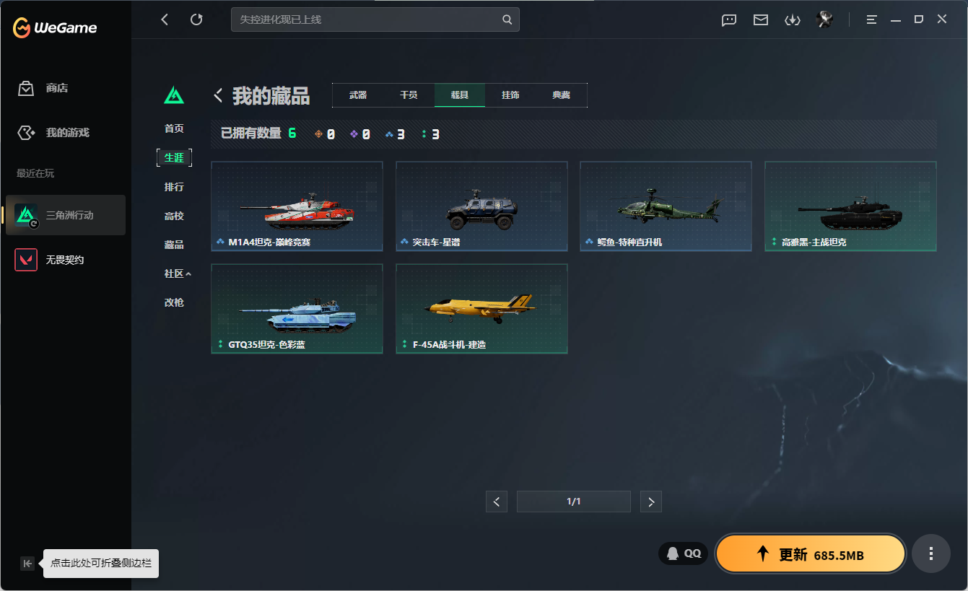
Task: Open the mail envelope icon
Action: [x=761, y=20]
